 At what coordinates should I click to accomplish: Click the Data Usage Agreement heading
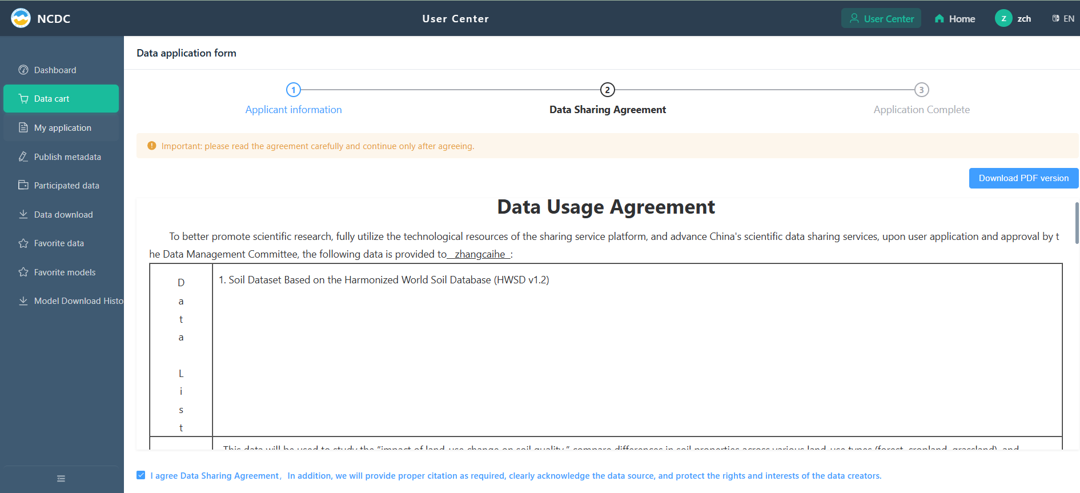606,207
